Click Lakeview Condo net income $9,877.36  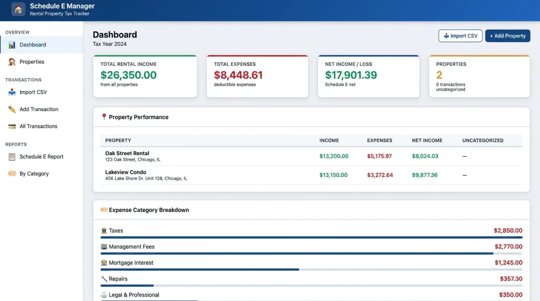424,175
